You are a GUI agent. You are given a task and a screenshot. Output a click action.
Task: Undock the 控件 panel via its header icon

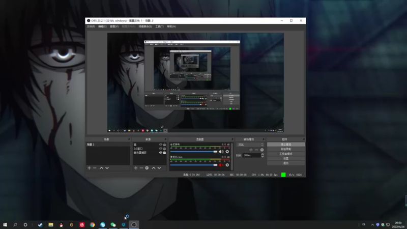[x=304, y=139]
